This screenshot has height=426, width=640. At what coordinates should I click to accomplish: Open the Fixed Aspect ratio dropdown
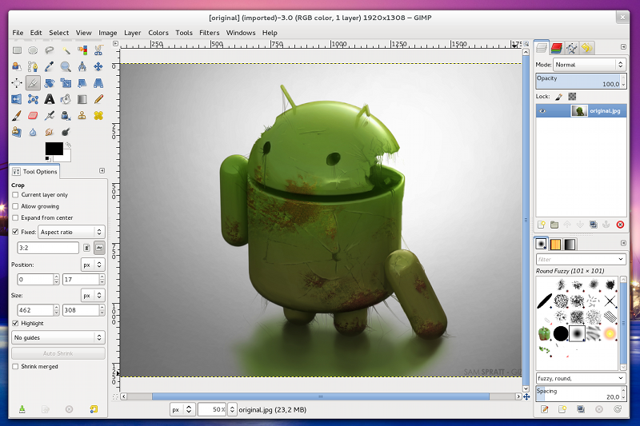pyautogui.click(x=71, y=232)
